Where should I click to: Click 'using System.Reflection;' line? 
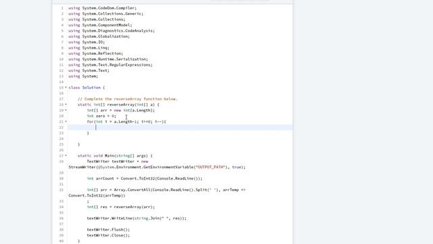click(x=96, y=54)
